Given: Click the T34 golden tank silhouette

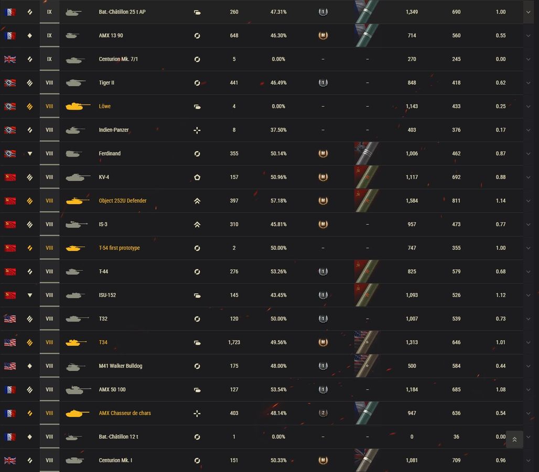Looking at the screenshot, I should [76, 343].
